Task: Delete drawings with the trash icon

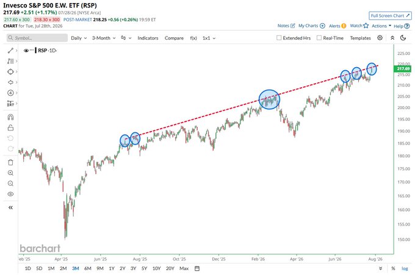Action: point(10,162)
